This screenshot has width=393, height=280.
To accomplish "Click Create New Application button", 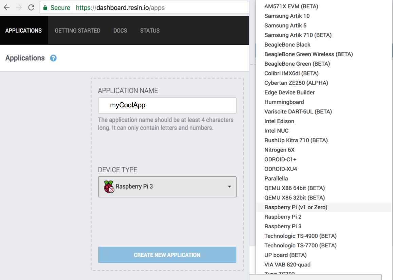I will (167, 255).
